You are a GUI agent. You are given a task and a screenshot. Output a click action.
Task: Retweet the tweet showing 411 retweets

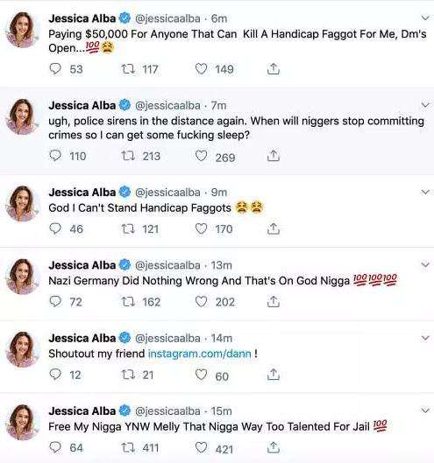click(x=128, y=447)
